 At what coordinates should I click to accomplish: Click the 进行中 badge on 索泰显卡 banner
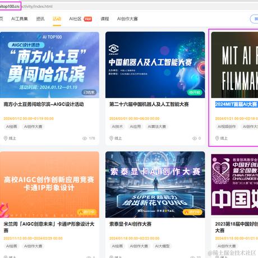click(x=192, y=212)
